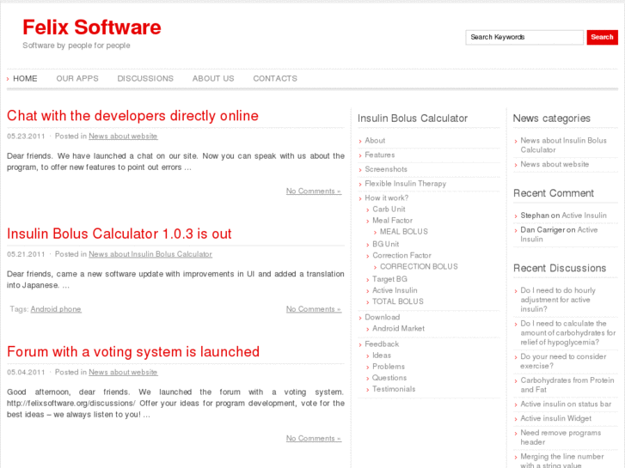Screen dimensions: 625x468
Task: Open 'Forum with a voting system' article
Action: [x=133, y=352]
